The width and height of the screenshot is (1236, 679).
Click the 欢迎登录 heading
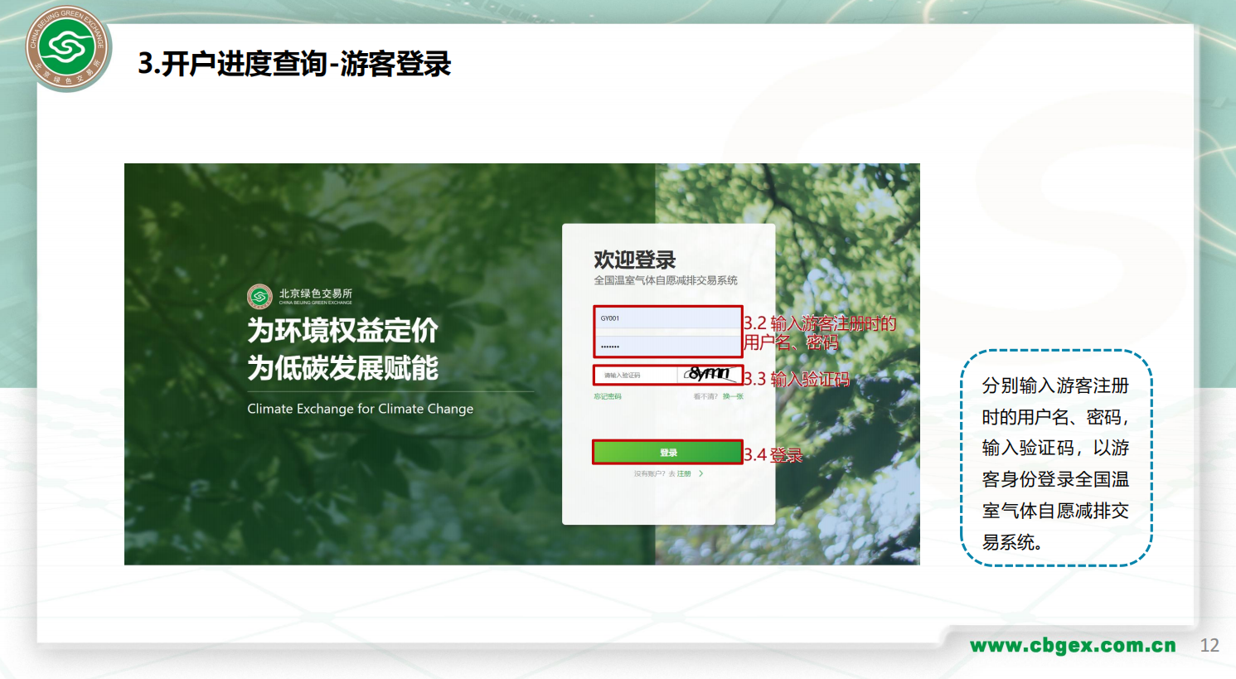point(635,259)
